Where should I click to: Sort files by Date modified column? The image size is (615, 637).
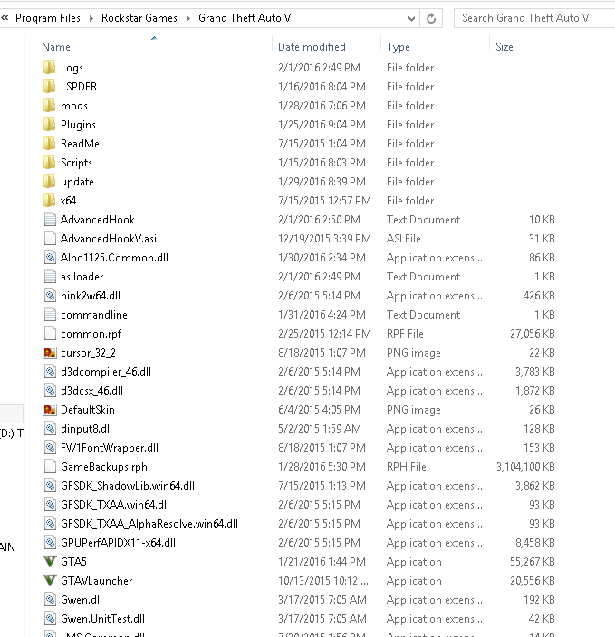(x=312, y=47)
